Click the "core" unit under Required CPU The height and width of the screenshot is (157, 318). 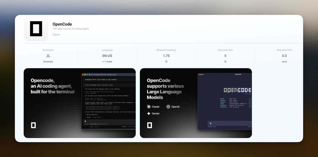click(x=284, y=62)
